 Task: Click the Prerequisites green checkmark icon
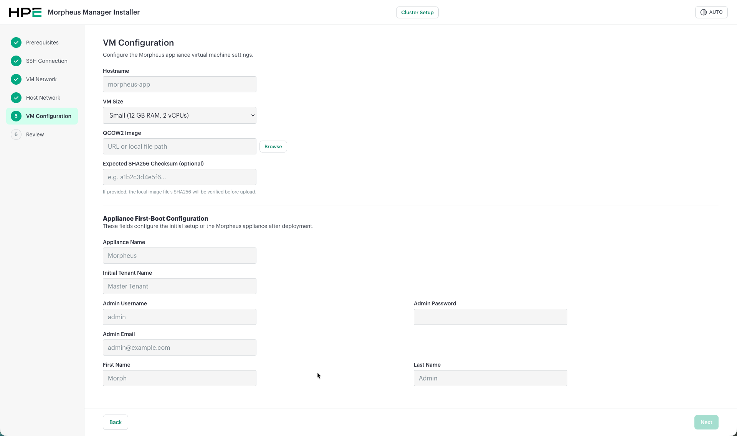(x=16, y=43)
